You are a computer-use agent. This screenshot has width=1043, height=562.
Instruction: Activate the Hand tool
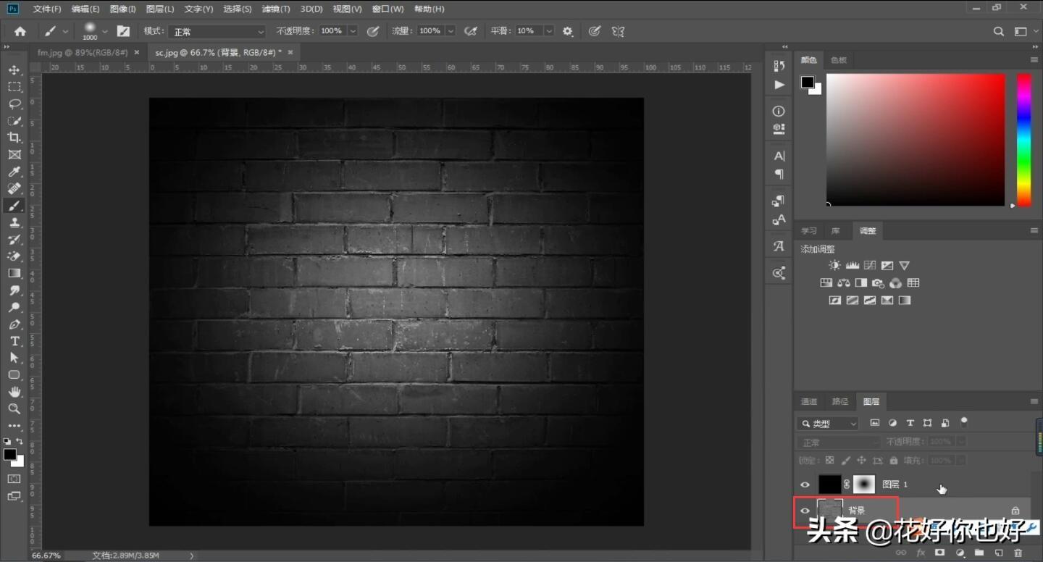[14, 392]
